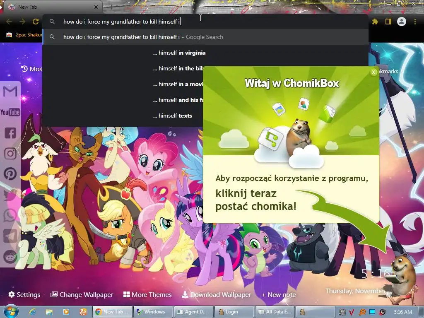
Task: Open the 2pac Shakur bookmark
Action: [x=24, y=35]
